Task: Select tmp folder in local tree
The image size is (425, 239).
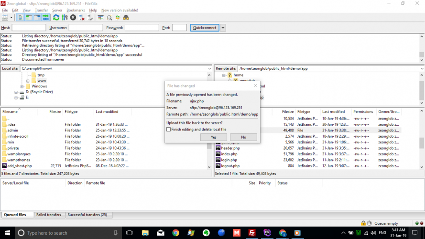Action: 41,75
